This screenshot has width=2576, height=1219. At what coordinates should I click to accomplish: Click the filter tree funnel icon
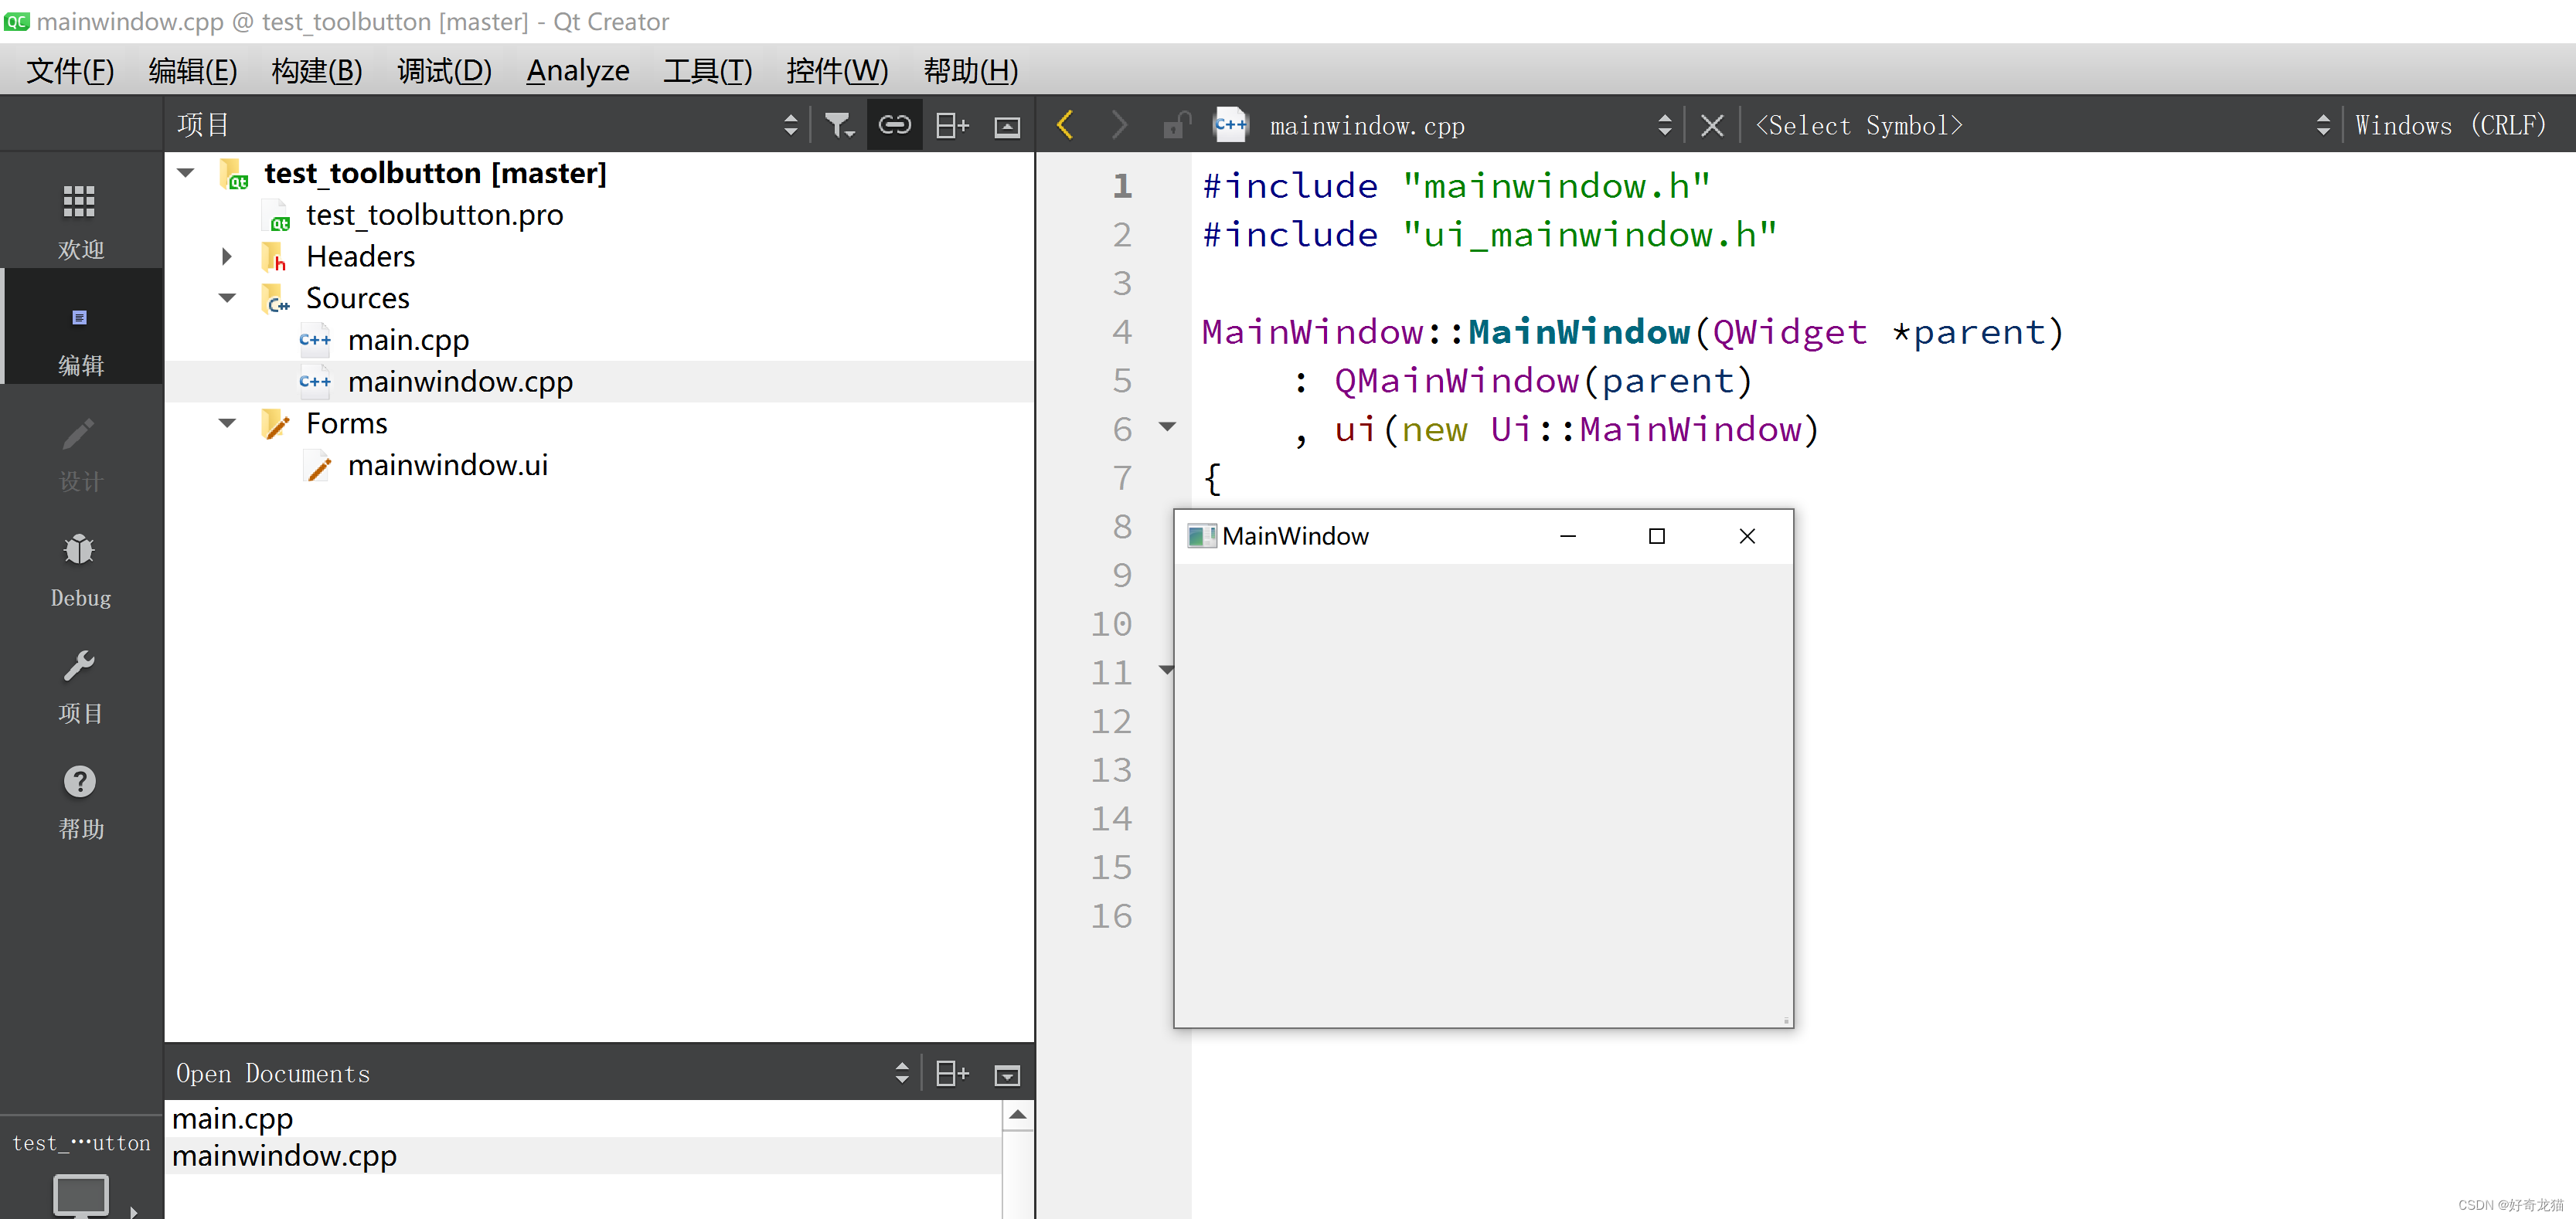[x=839, y=125]
